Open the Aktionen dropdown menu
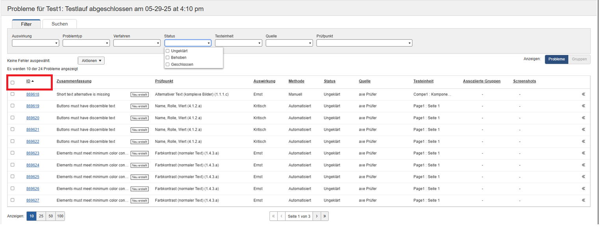This screenshot has width=600, height=231. click(x=91, y=61)
